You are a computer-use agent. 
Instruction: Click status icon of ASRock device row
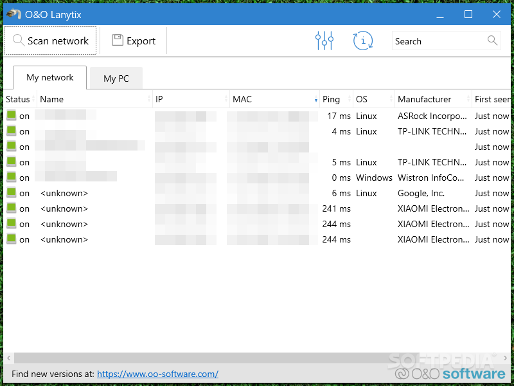click(x=12, y=115)
